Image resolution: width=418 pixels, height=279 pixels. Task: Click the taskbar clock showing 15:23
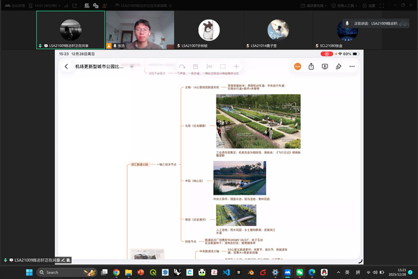pyautogui.click(x=402, y=271)
